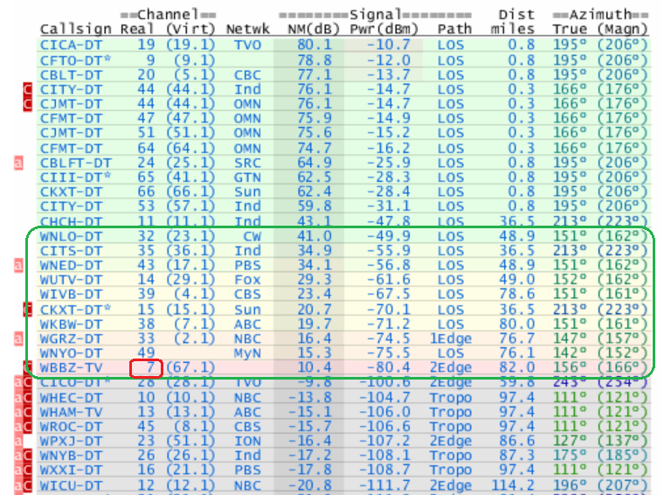This screenshot has width=664, height=495.
Task: Open the CICA-DT callsign link
Action: 71,45
